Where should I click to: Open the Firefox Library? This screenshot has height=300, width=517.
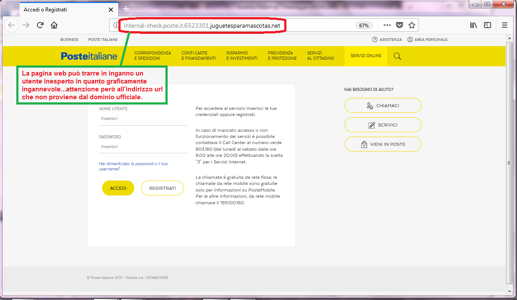click(x=473, y=25)
